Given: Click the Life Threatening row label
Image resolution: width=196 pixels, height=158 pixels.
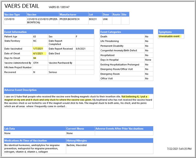Looking at the screenshot, I should point(109,41).
